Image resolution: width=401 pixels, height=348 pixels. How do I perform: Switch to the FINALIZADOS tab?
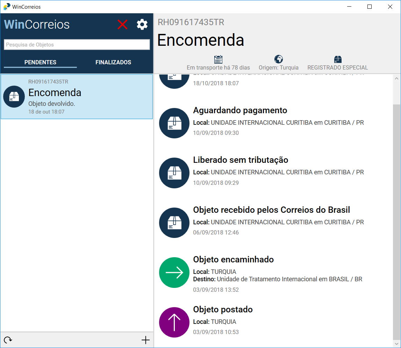click(x=113, y=62)
